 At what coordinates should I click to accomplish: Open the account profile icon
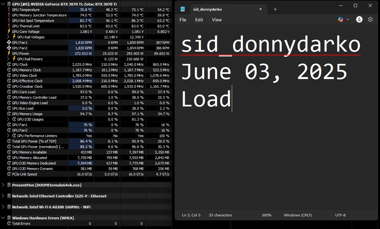pyautogui.click(x=359, y=20)
